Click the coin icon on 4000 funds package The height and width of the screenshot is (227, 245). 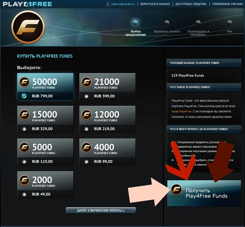(87, 147)
